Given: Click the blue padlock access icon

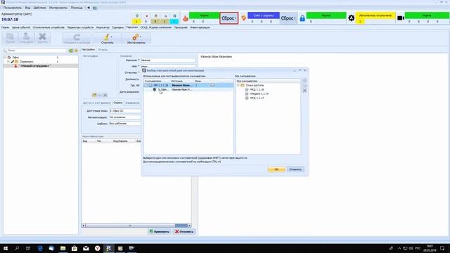Looking at the screenshot, I should pyautogui.click(x=302, y=18).
